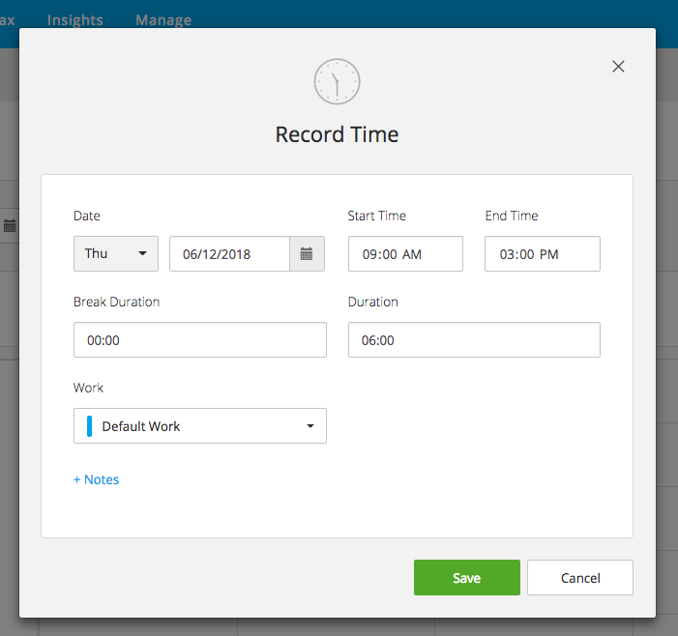Click the blue color bar of Default Work
Viewport: 678px width, 636px height.
pos(90,426)
